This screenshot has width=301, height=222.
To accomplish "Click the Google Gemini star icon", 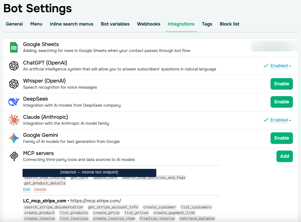I will coord(14,138).
